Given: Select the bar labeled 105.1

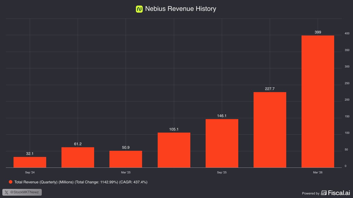Looking at the screenshot, I should point(174,150).
